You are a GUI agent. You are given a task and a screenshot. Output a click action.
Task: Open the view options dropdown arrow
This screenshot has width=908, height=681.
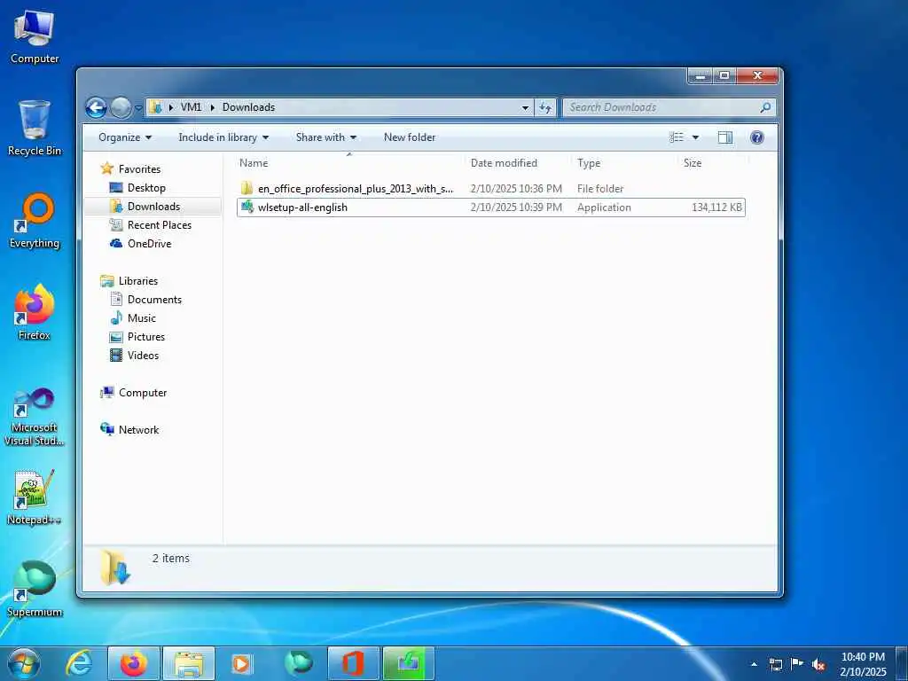point(695,137)
